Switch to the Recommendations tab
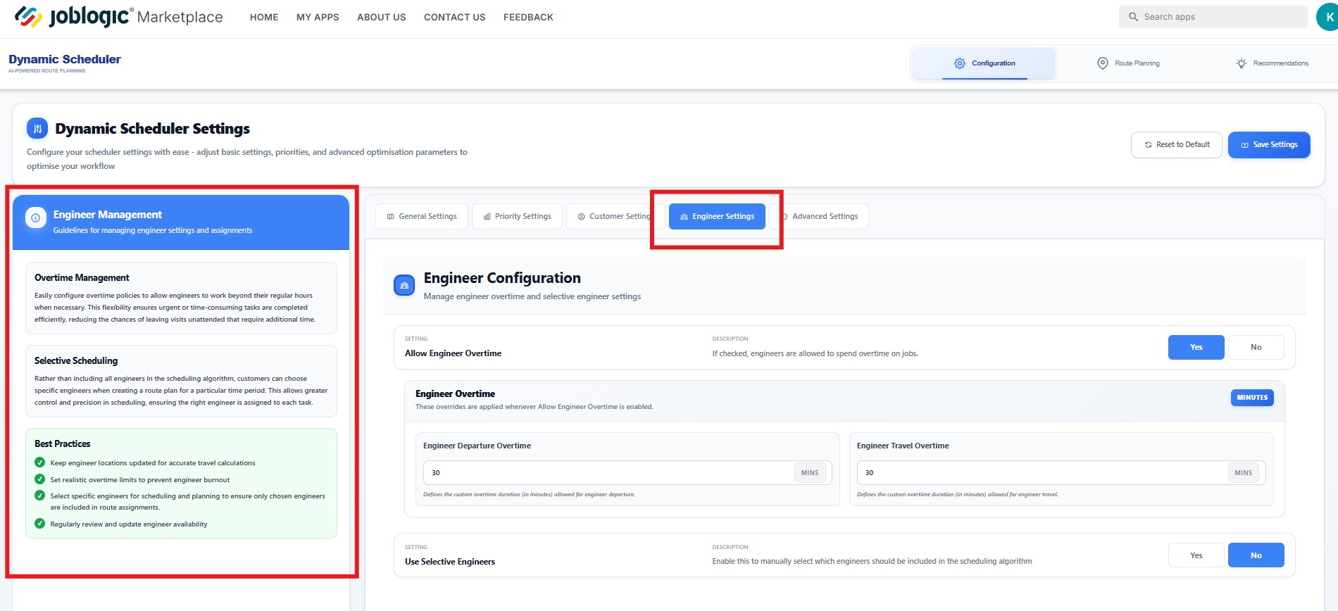Image resolution: width=1338 pixels, height=611 pixels. [x=1272, y=63]
